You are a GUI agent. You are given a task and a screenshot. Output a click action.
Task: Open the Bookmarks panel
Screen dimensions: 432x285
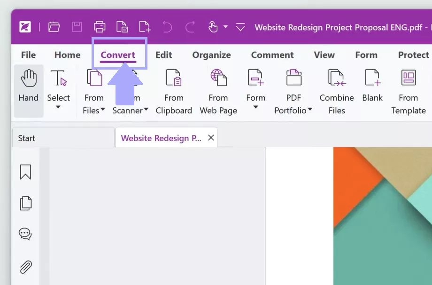point(24,172)
